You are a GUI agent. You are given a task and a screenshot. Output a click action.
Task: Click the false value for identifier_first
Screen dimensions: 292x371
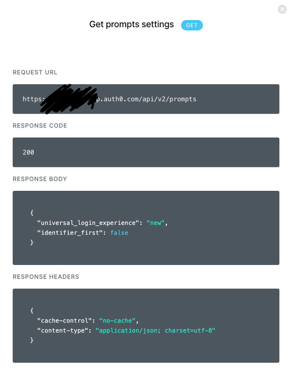click(119, 233)
